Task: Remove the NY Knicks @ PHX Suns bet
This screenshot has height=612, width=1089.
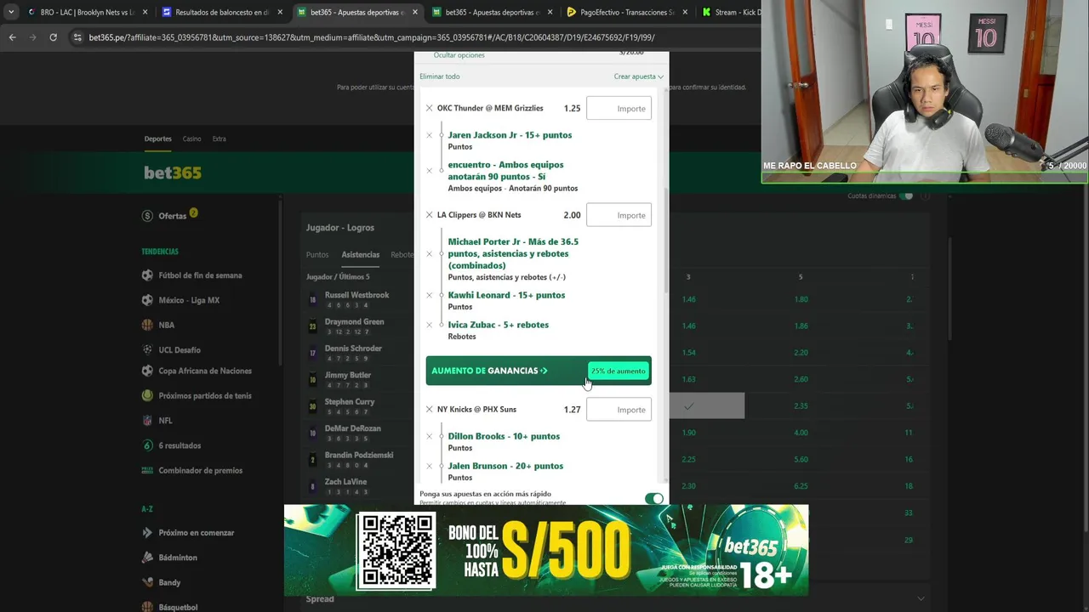Action: [x=429, y=410]
